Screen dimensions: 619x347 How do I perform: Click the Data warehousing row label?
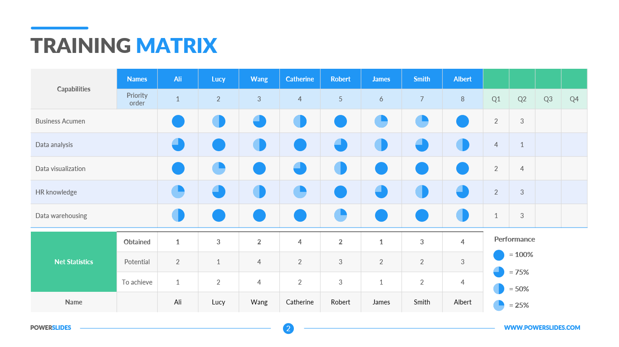61,215
